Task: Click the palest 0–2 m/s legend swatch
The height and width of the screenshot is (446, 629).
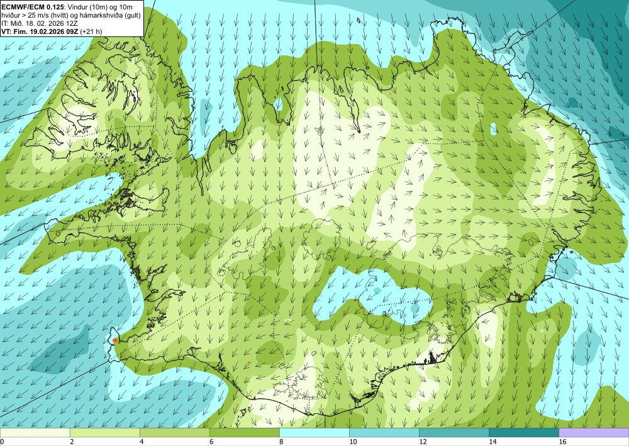Action: point(35,433)
